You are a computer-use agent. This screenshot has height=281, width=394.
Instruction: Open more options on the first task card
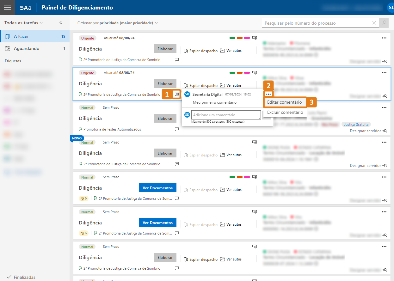(x=384, y=38)
